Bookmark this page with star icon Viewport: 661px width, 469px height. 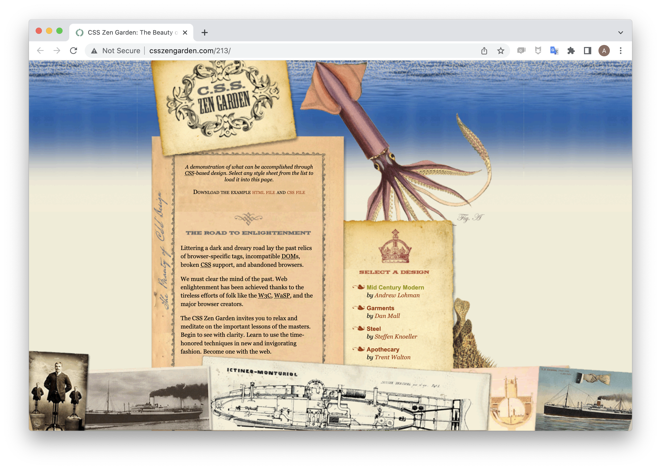coord(501,51)
